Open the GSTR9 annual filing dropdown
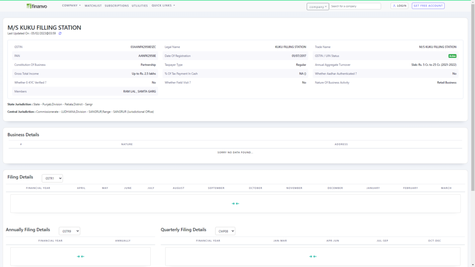Screen dimensions: 475x267 70,231
